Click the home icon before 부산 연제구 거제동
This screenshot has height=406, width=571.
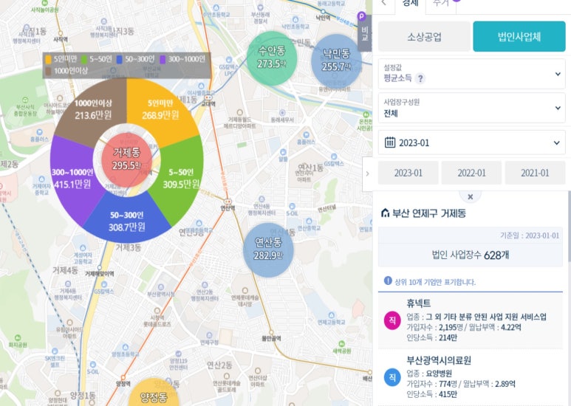(x=385, y=213)
